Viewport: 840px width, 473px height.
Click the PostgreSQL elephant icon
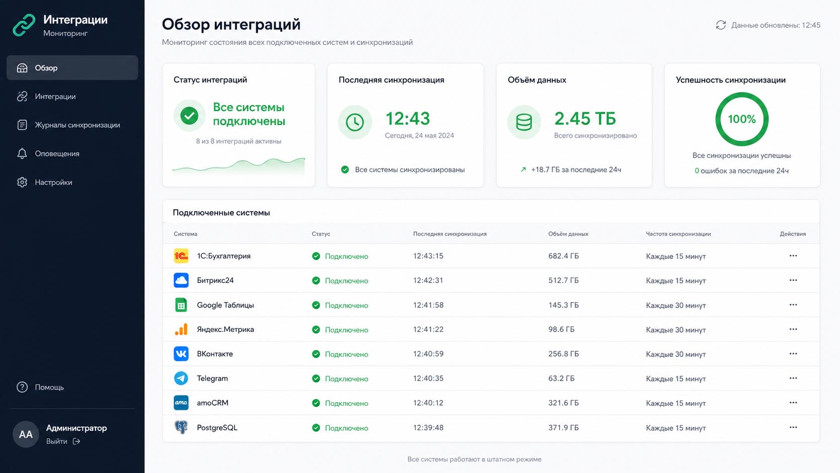click(x=181, y=427)
